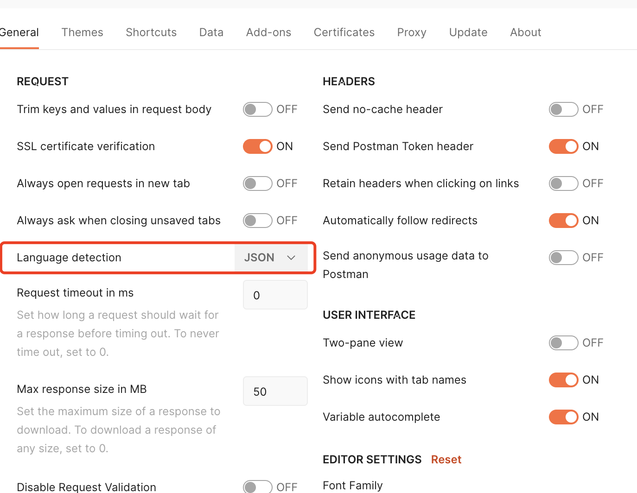Screen dimensions: 637x493
Task: Enable Send anonymous usage data to Postman
Action: 563,258
